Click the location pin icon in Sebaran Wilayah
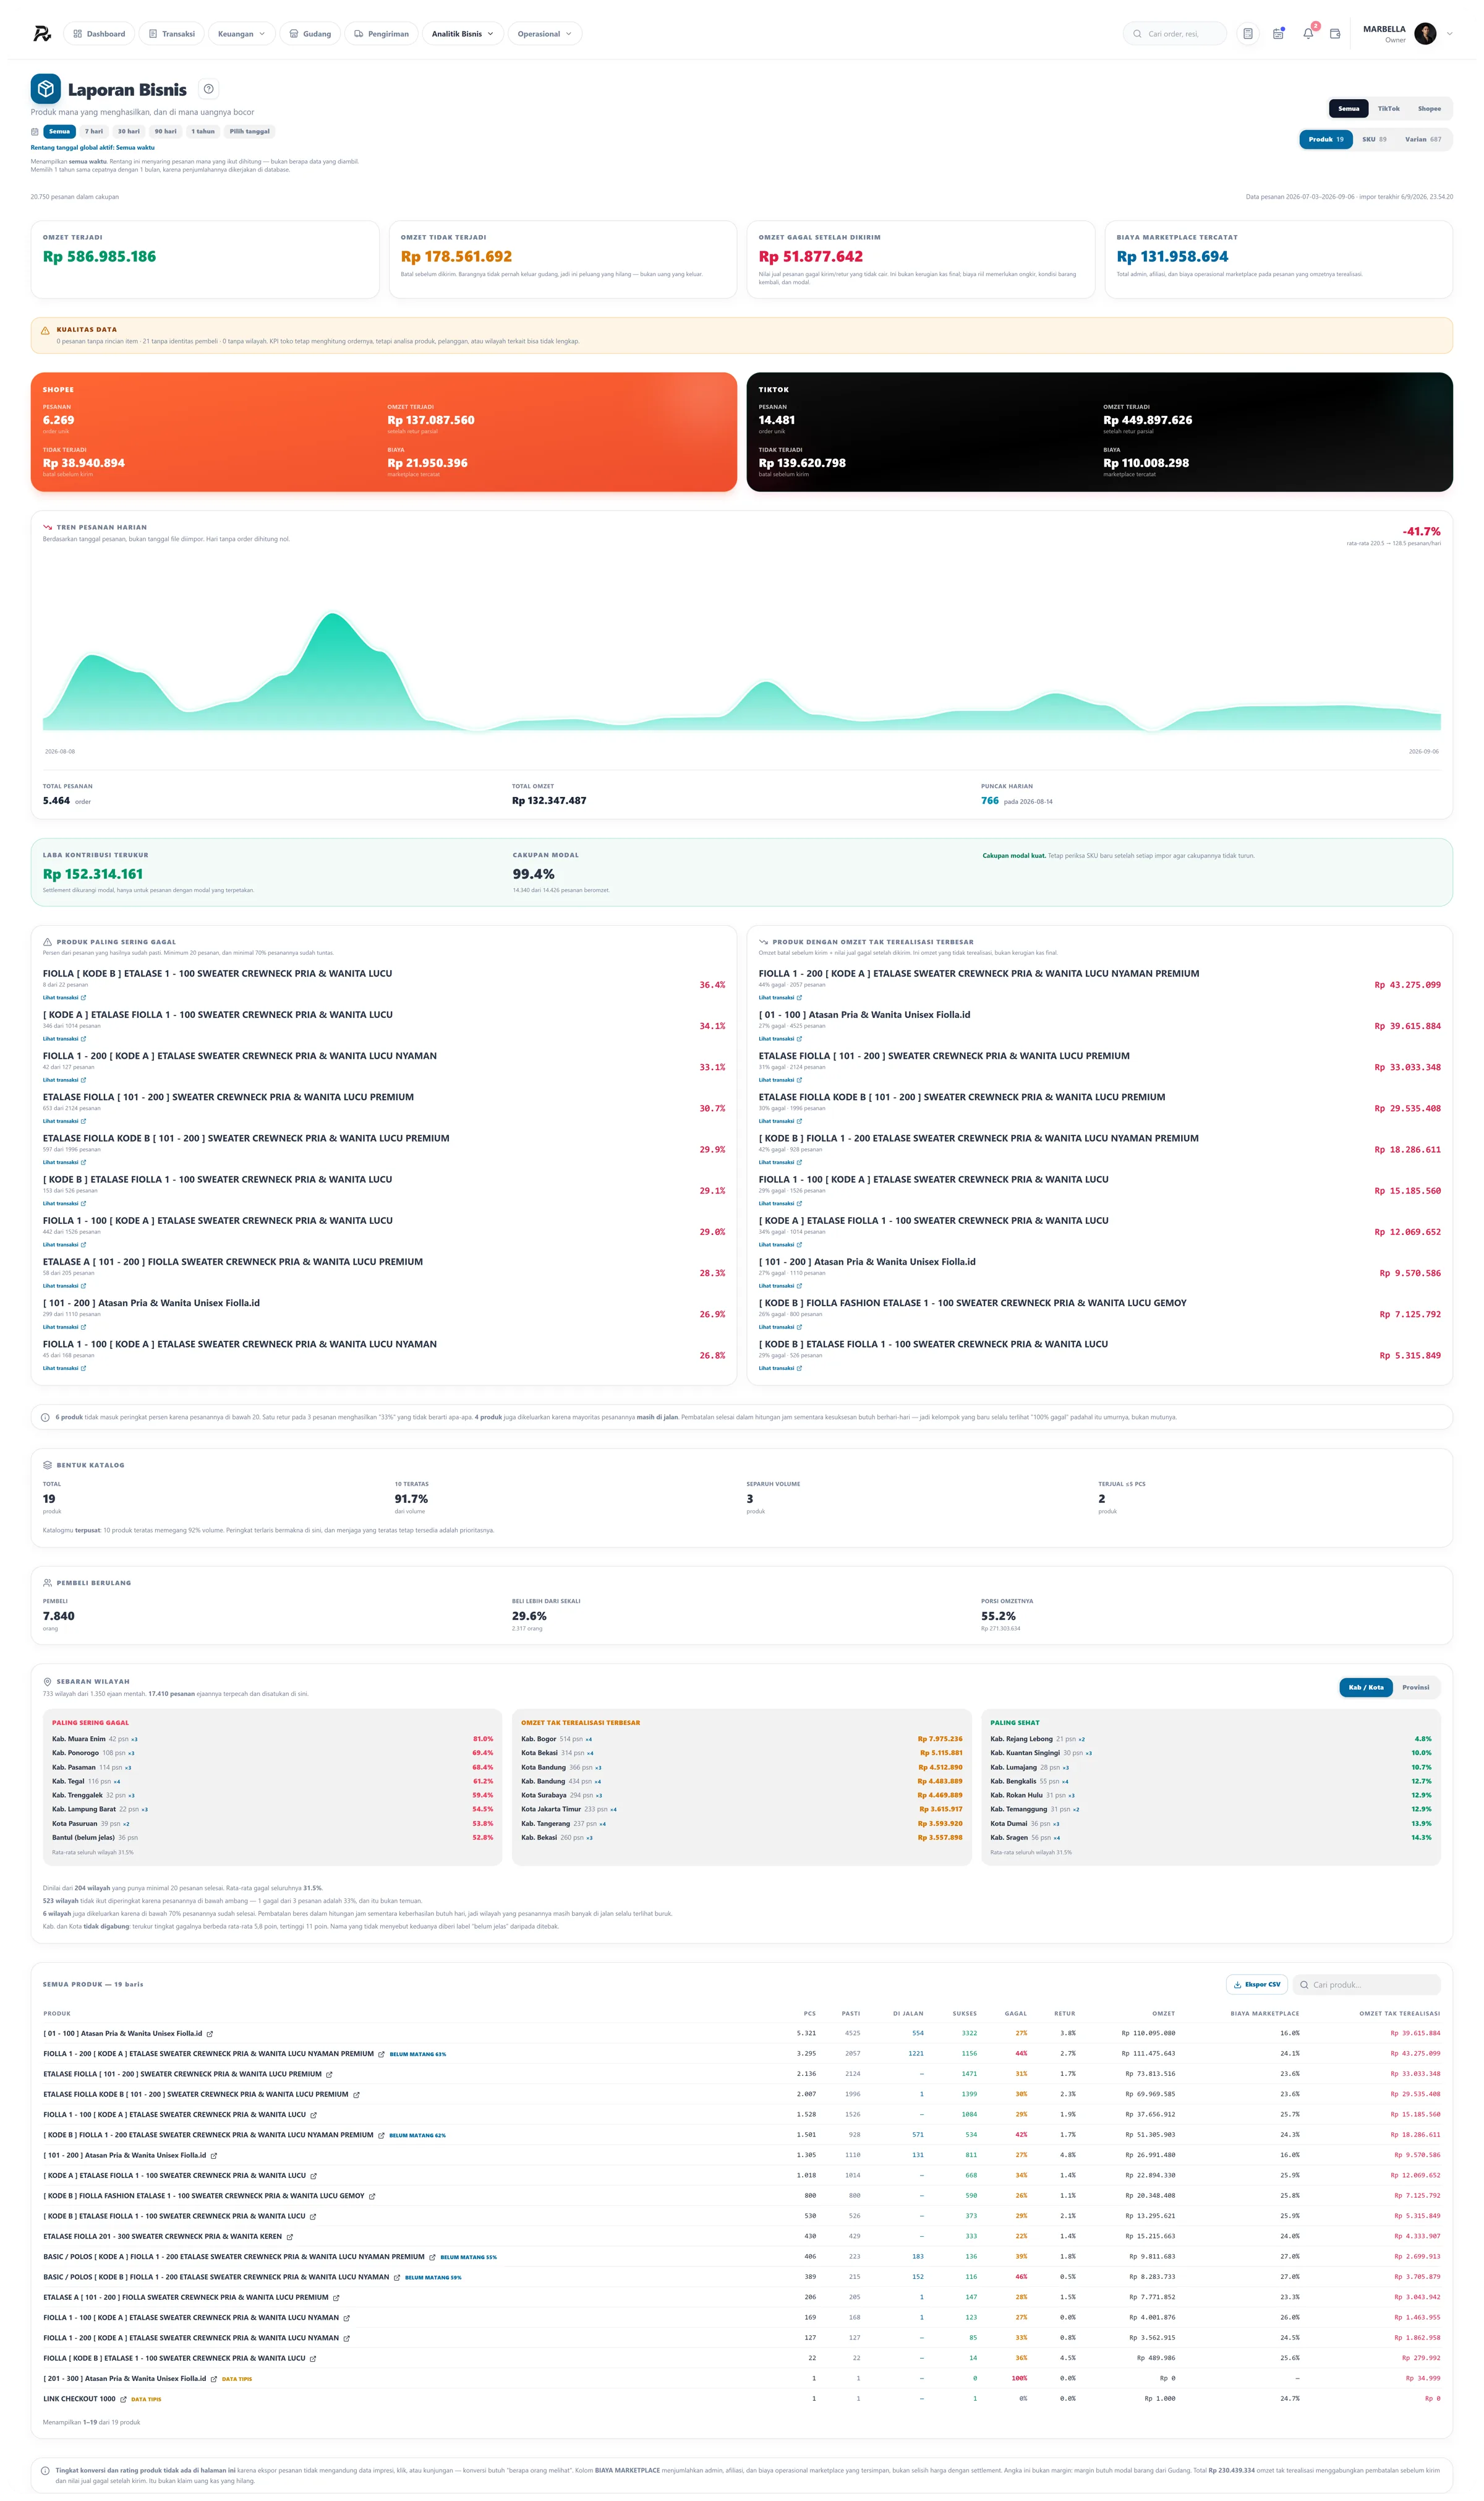 pos(47,1682)
